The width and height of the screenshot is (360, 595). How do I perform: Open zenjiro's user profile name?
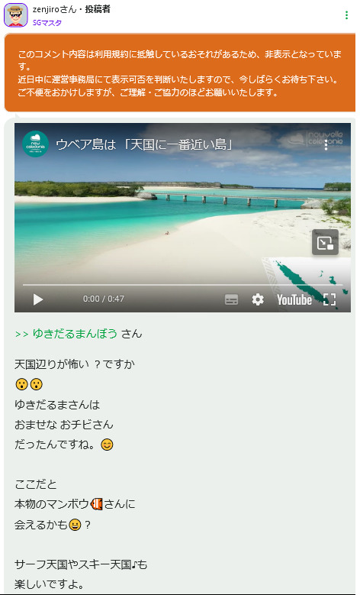coord(55,9)
